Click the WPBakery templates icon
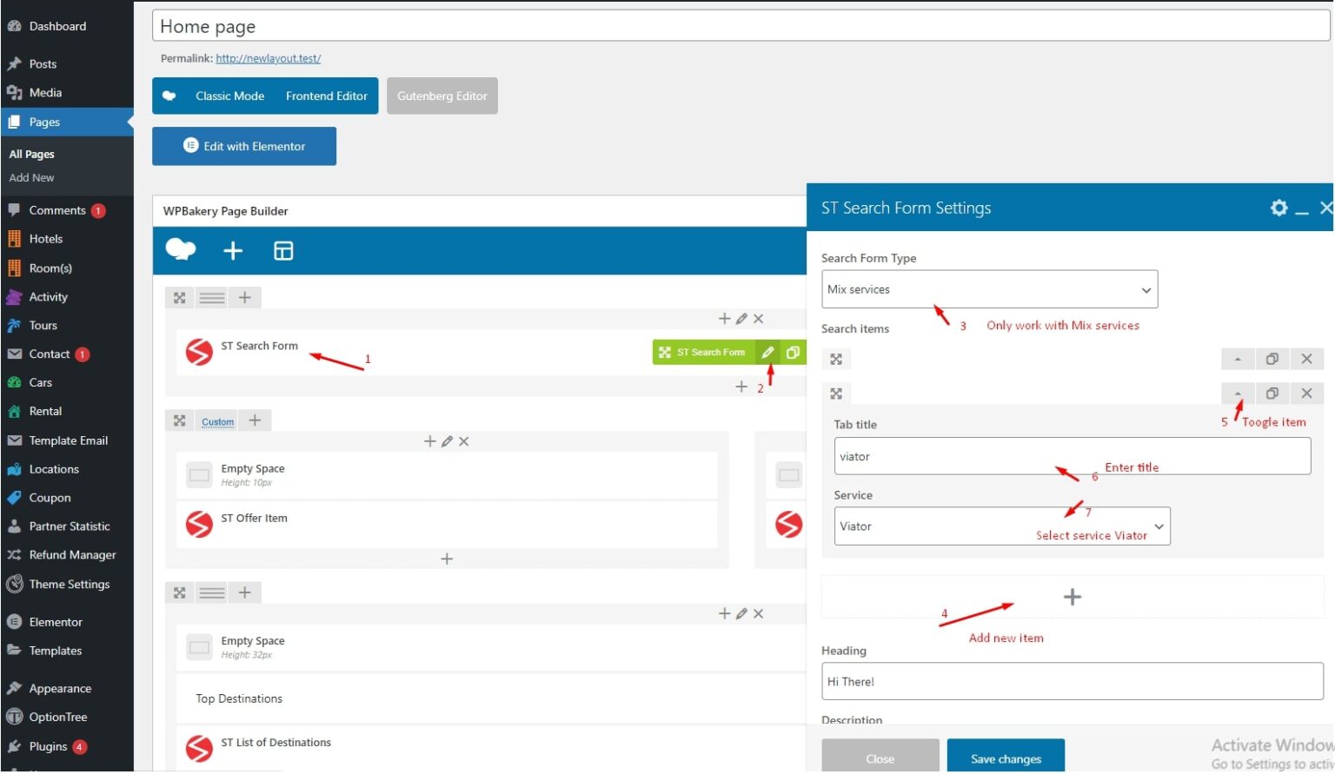Image resolution: width=1335 pixels, height=774 pixels. pos(283,250)
